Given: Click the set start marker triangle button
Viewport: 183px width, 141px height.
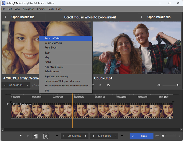Looking at the screenshot, I should (x=57, y=136).
